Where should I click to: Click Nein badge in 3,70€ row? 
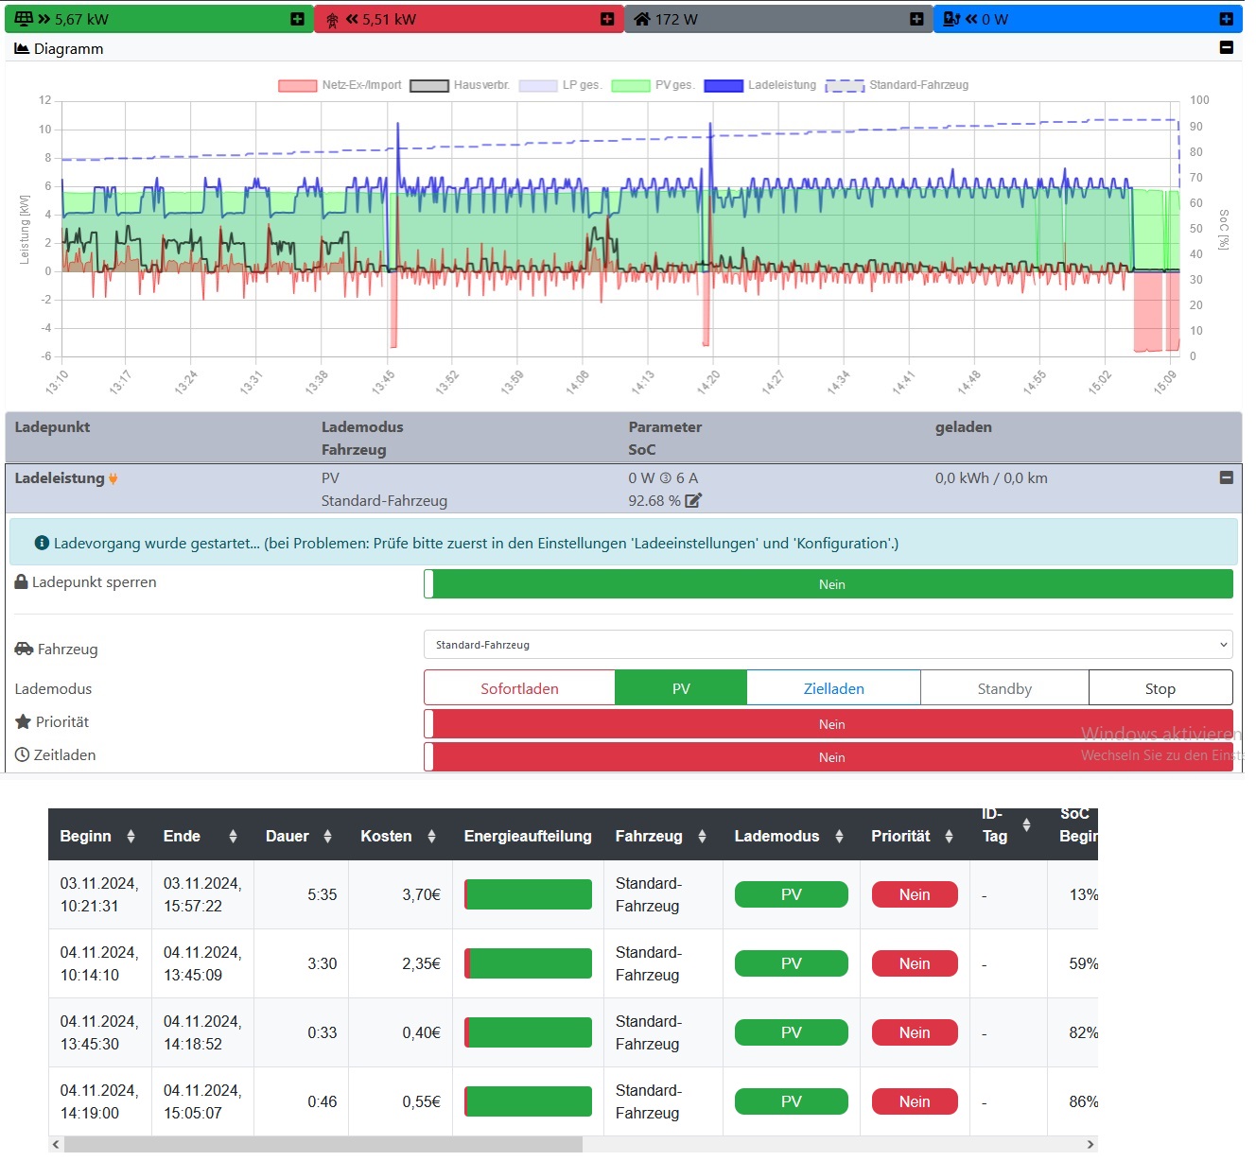(915, 894)
